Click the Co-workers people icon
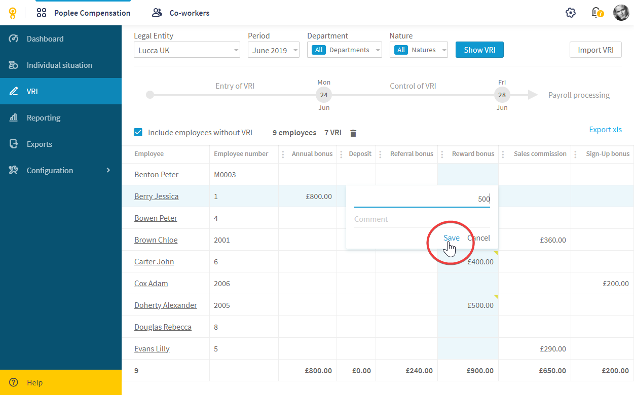634x395 pixels. (157, 13)
